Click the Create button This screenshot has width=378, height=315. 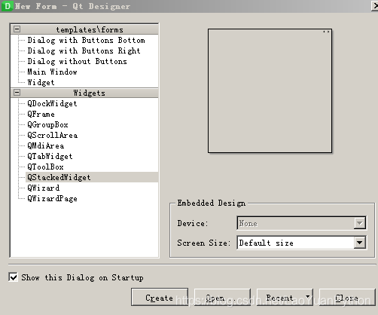point(160,297)
